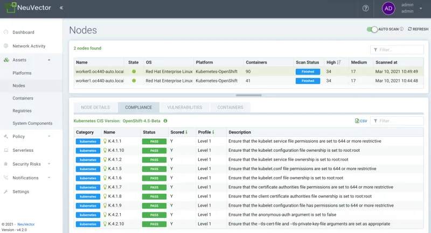This screenshot has width=431, height=233.
Task: Click the AD user avatar
Action: click(x=388, y=8)
